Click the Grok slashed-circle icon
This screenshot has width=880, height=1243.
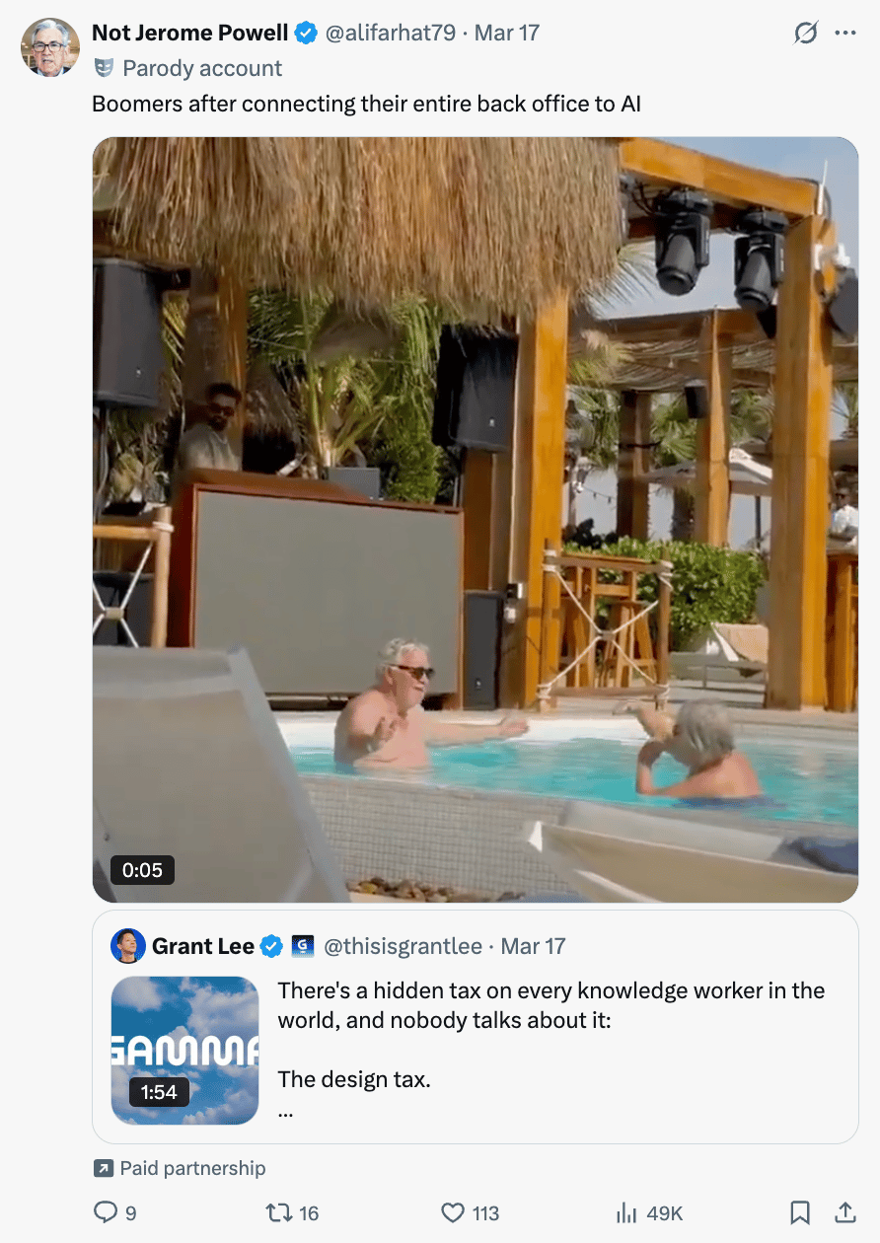click(806, 33)
